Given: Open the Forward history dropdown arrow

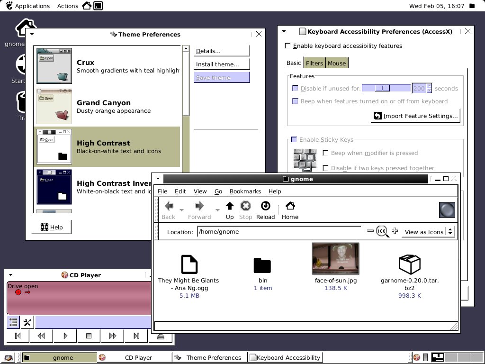Looking at the screenshot, I should click(x=217, y=210).
